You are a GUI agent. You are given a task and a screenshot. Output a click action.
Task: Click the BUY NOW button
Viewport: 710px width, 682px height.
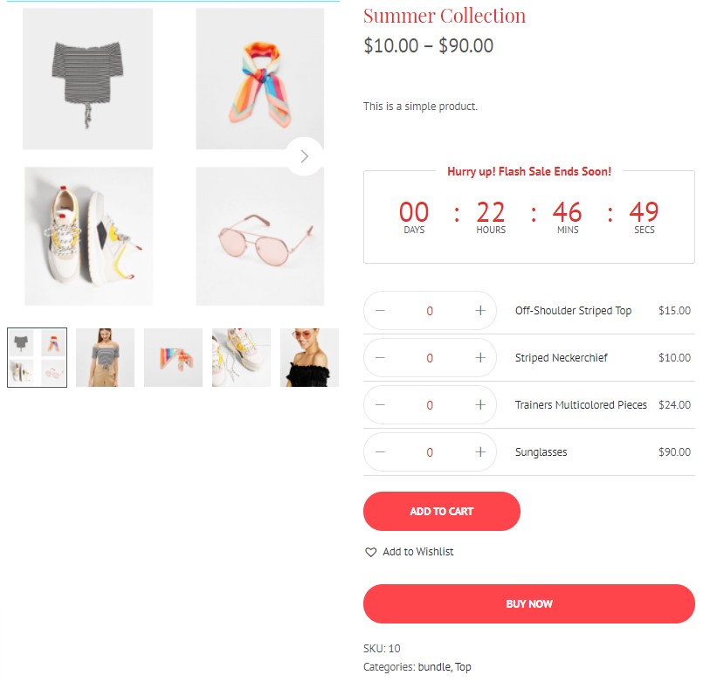pos(529,603)
